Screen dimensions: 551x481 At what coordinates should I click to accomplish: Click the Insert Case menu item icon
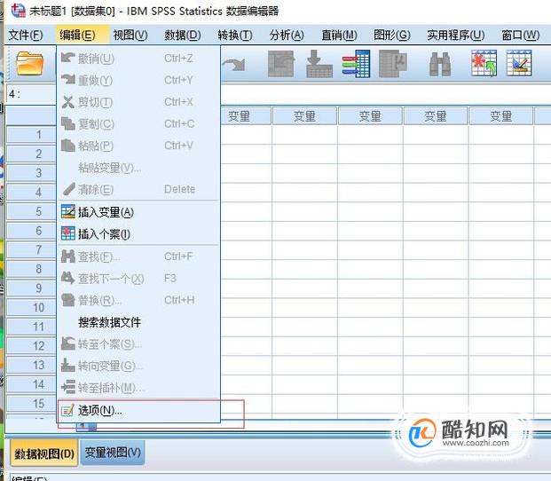[x=67, y=233]
